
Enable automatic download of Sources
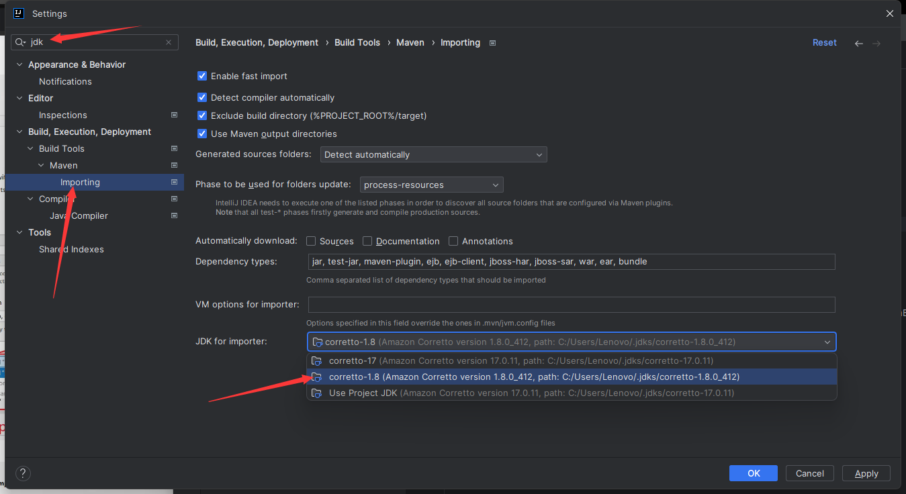pos(311,241)
